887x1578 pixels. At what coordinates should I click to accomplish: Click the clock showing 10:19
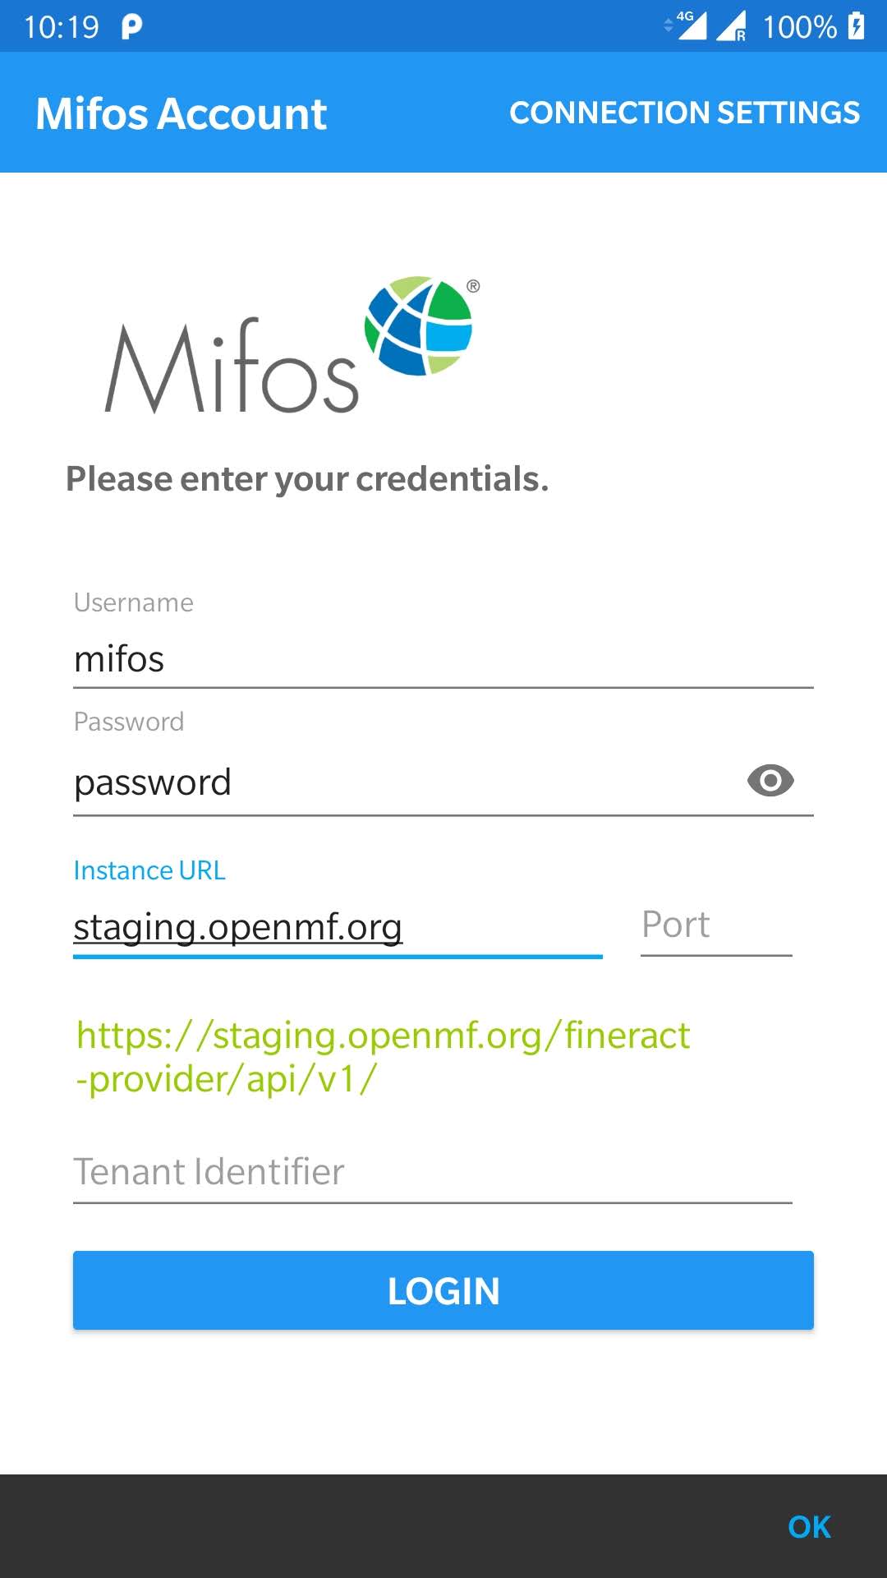click(62, 26)
